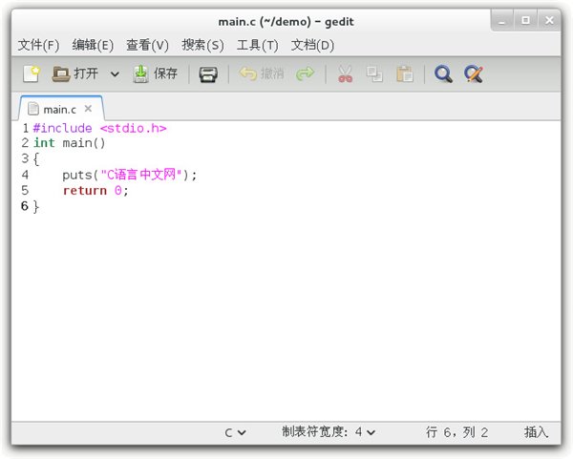
Task: Open the Find magnifier tool
Action: [x=443, y=73]
